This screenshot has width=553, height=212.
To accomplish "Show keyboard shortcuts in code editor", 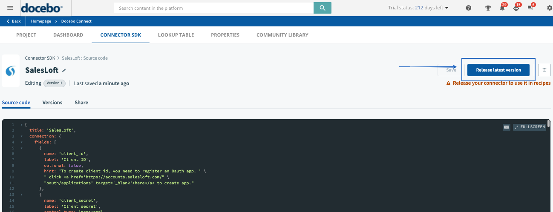I will click(506, 127).
